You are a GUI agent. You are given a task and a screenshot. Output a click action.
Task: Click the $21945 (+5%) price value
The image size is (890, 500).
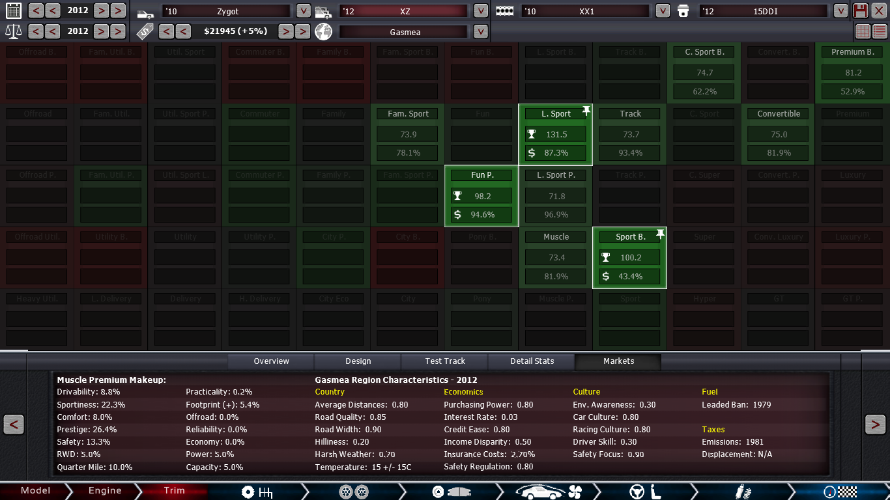click(236, 31)
